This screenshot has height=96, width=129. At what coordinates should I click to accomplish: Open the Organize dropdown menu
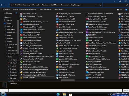pyautogui.click(x=6, y=10)
